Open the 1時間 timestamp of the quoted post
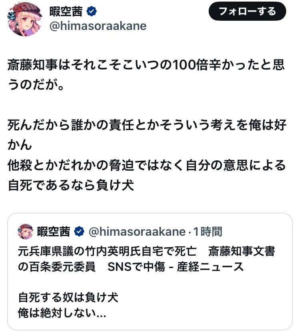 208,231
